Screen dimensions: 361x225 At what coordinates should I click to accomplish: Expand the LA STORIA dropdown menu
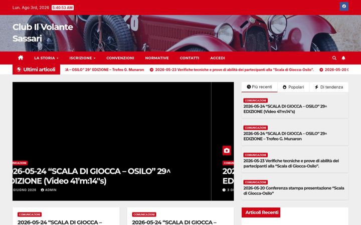pos(46,58)
